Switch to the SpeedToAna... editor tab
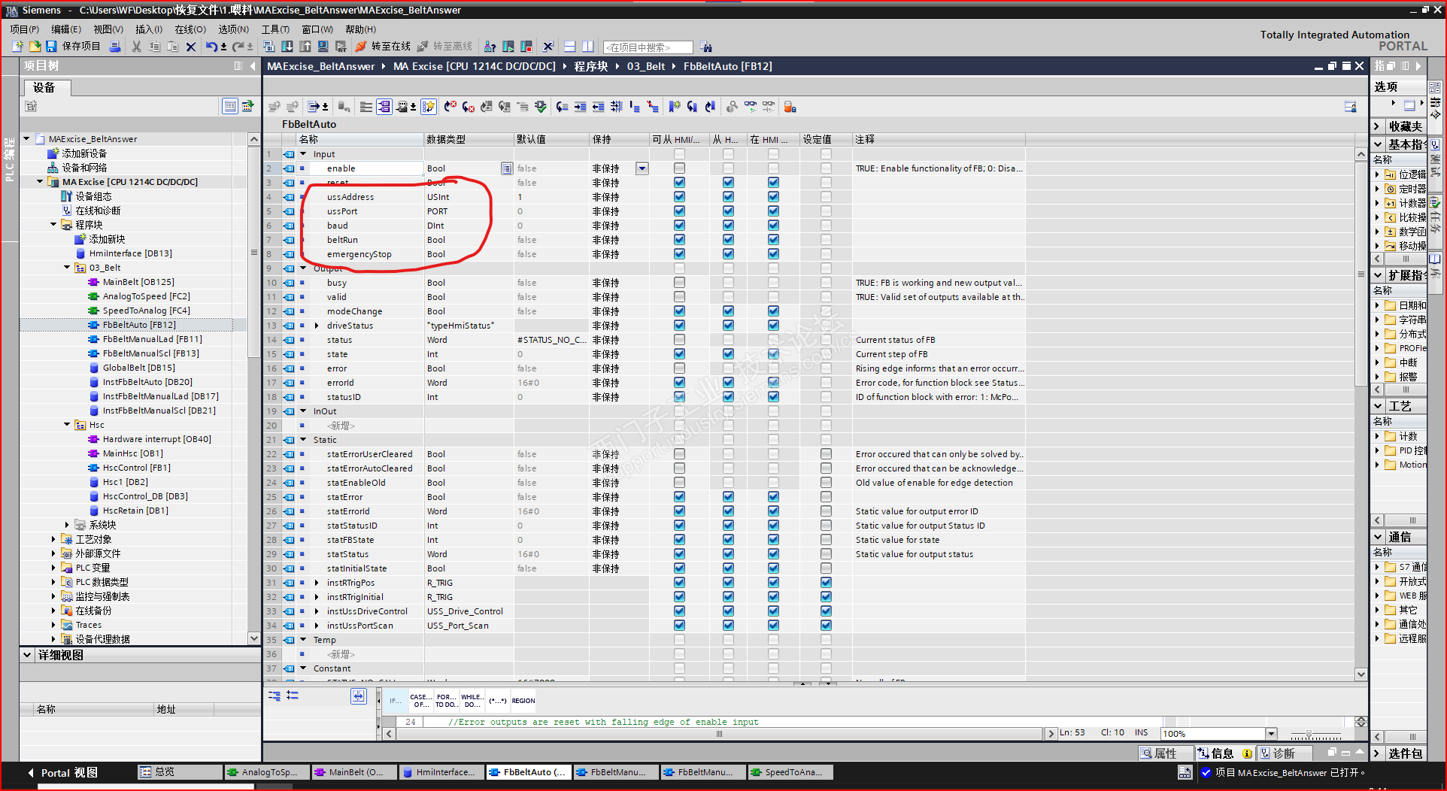 (790, 772)
